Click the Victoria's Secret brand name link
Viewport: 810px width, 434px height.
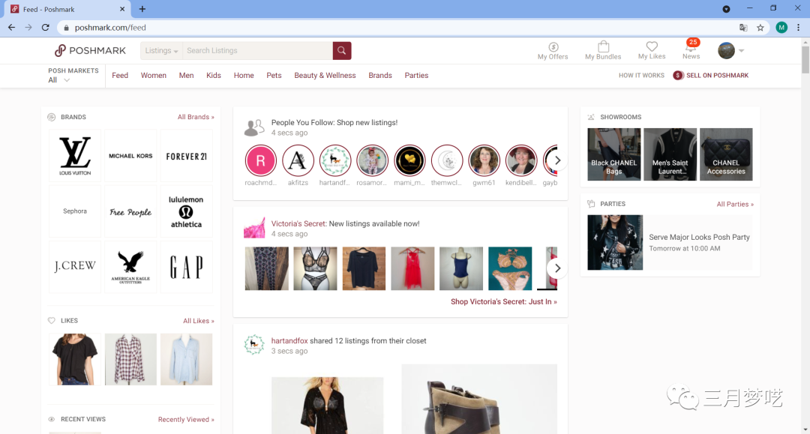[298, 224]
